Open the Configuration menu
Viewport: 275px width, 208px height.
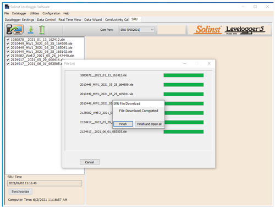pos(51,13)
